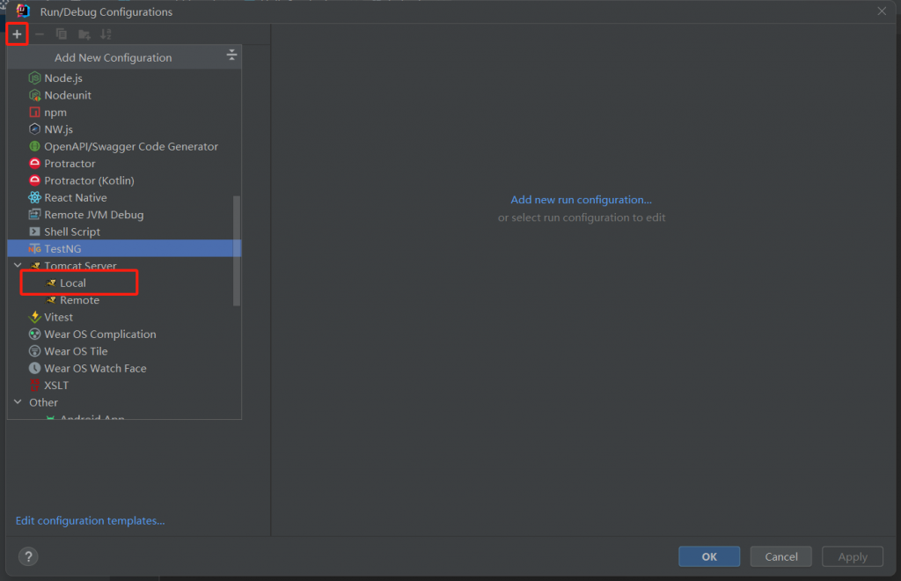Choose npm from the configuration list
Screen dimensions: 901x581
pyautogui.click(x=55, y=113)
